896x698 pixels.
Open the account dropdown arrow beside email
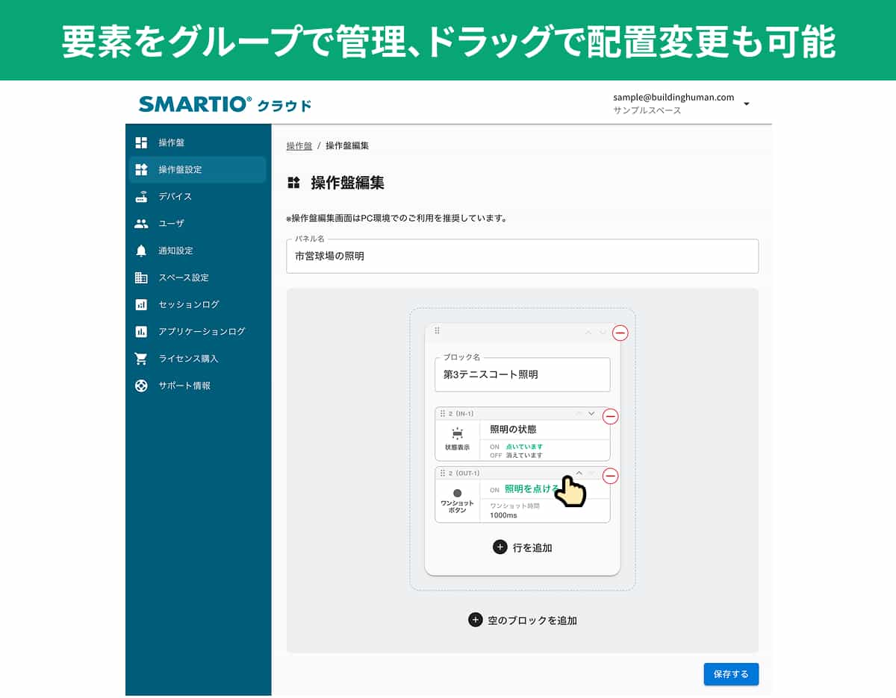tap(746, 104)
